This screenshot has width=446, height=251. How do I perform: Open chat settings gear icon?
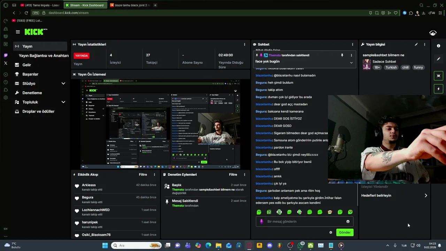click(331, 233)
